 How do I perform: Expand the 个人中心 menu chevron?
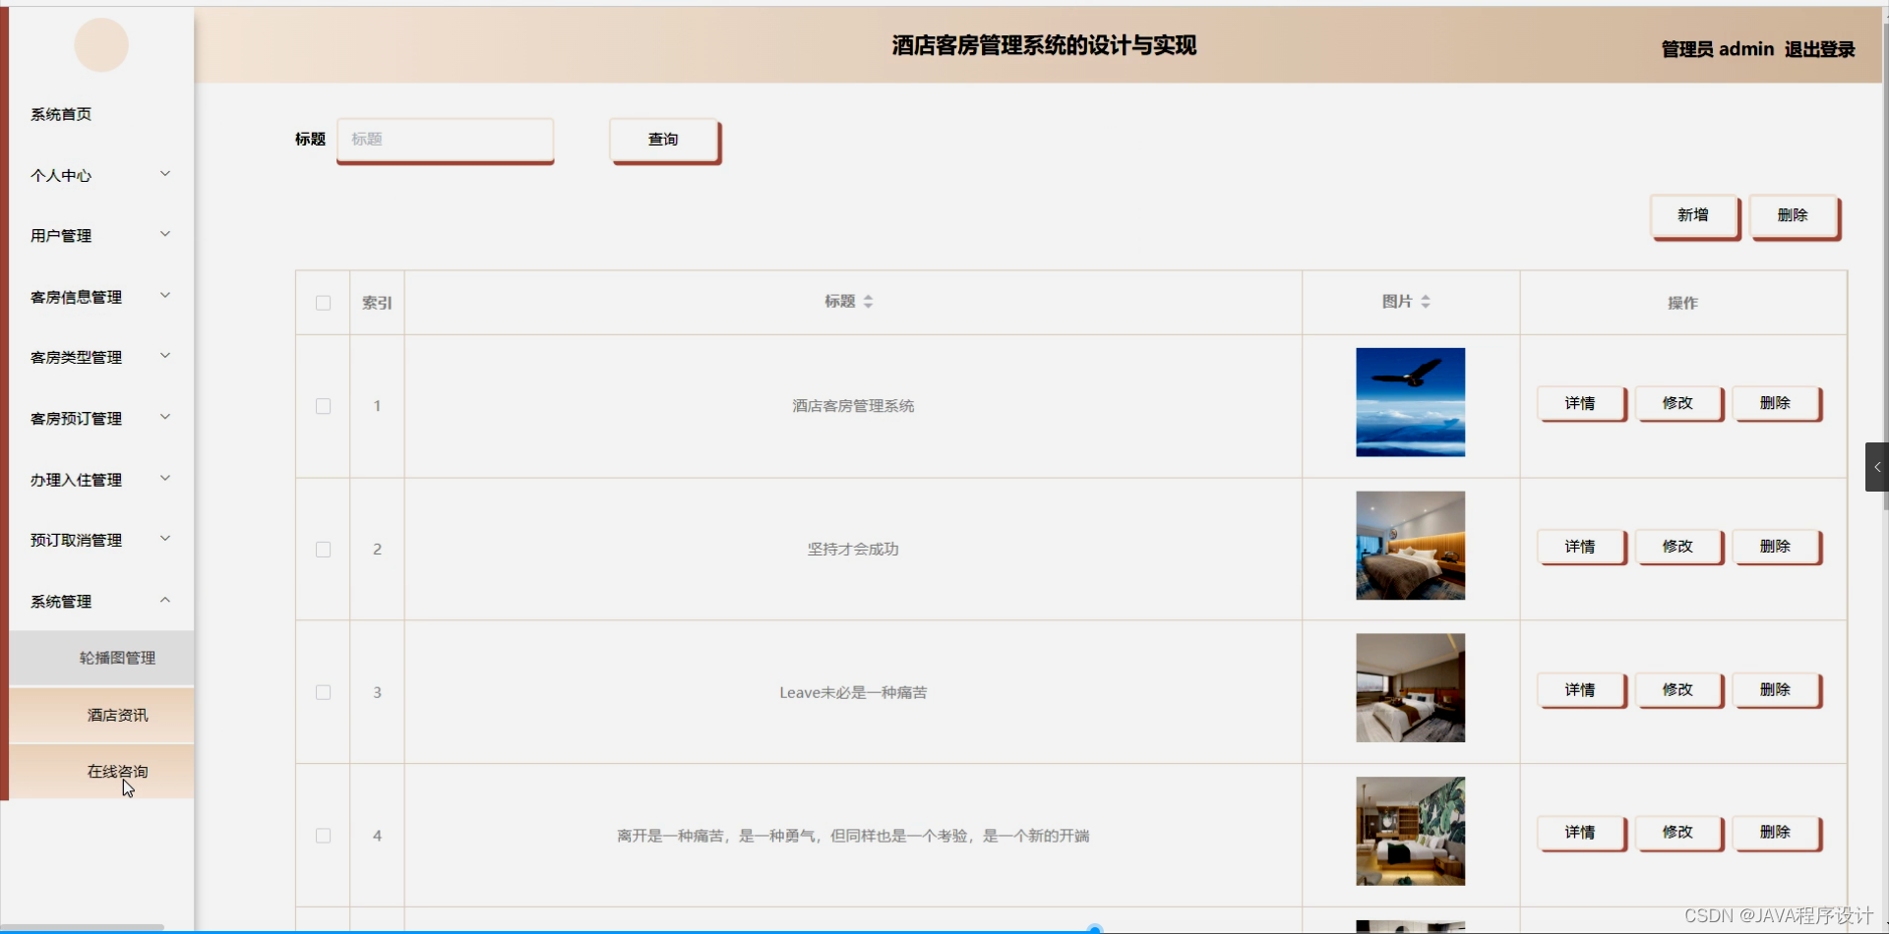[x=165, y=174]
